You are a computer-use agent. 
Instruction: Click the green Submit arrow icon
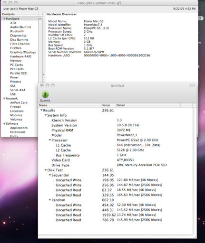click(x=45, y=94)
